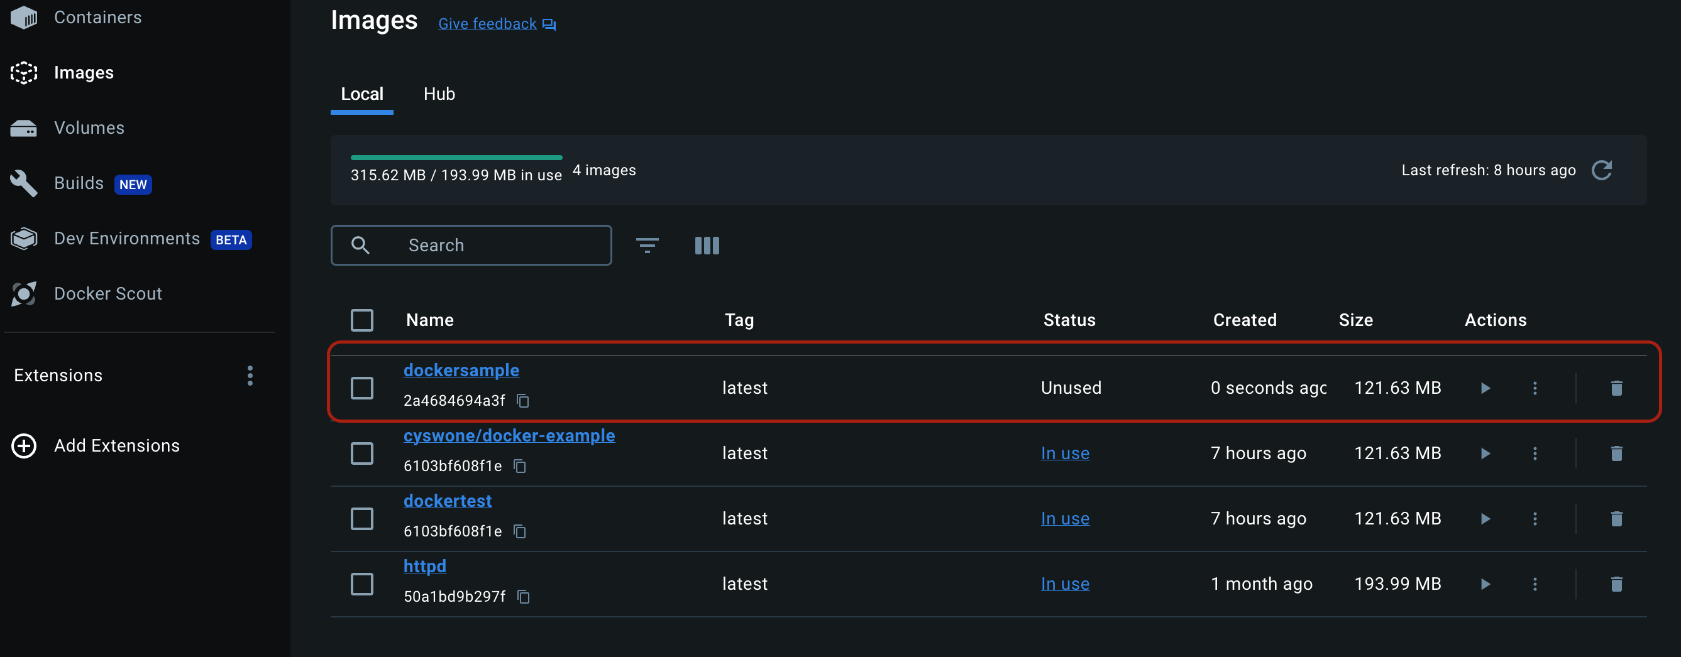Click In use status for httpd
This screenshot has height=657, width=1681.
1065,584
